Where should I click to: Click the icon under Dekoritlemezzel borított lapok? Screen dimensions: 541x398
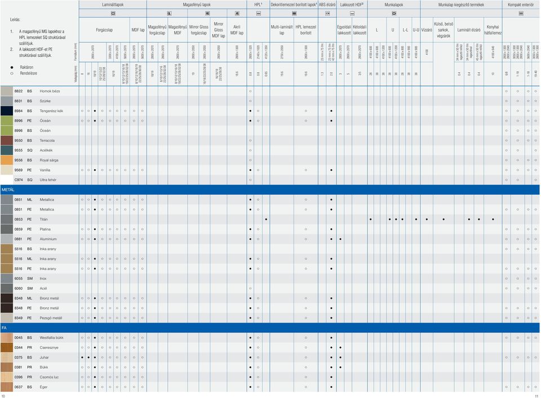(x=294, y=14)
